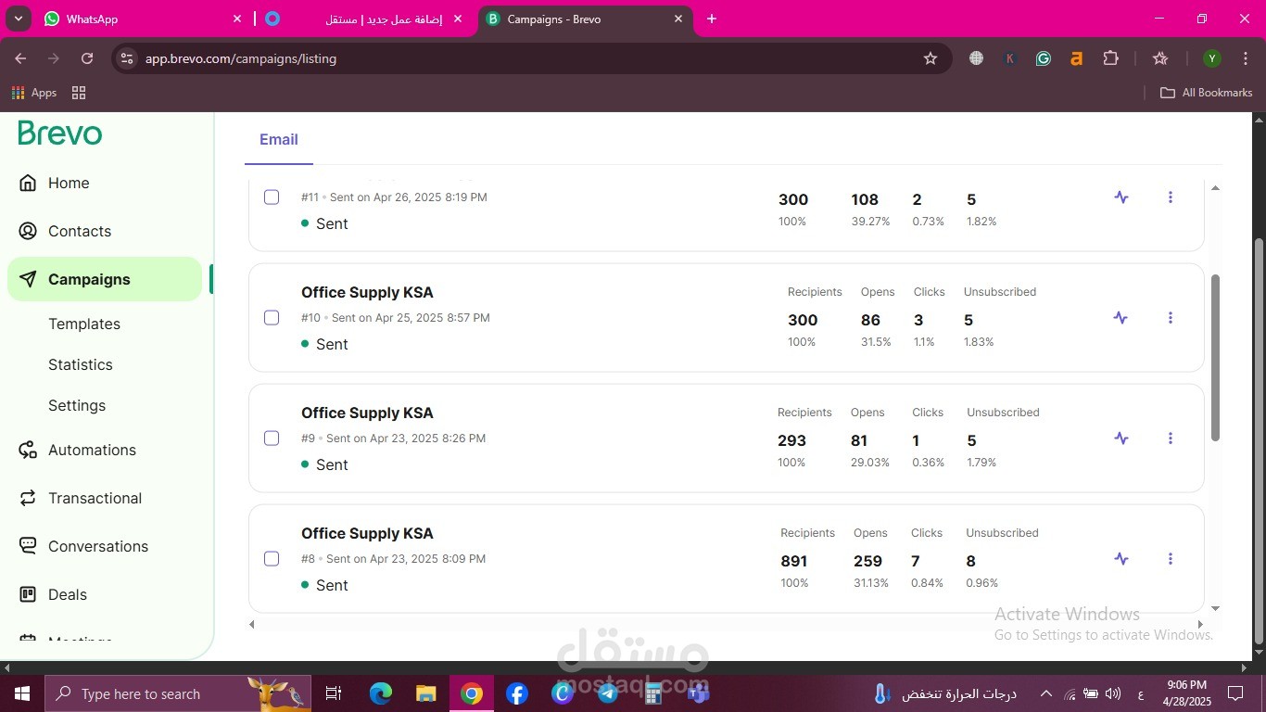Tick the checkbox for campaign #8
This screenshot has width=1266, height=712.
pyautogui.click(x=272, y=559)
